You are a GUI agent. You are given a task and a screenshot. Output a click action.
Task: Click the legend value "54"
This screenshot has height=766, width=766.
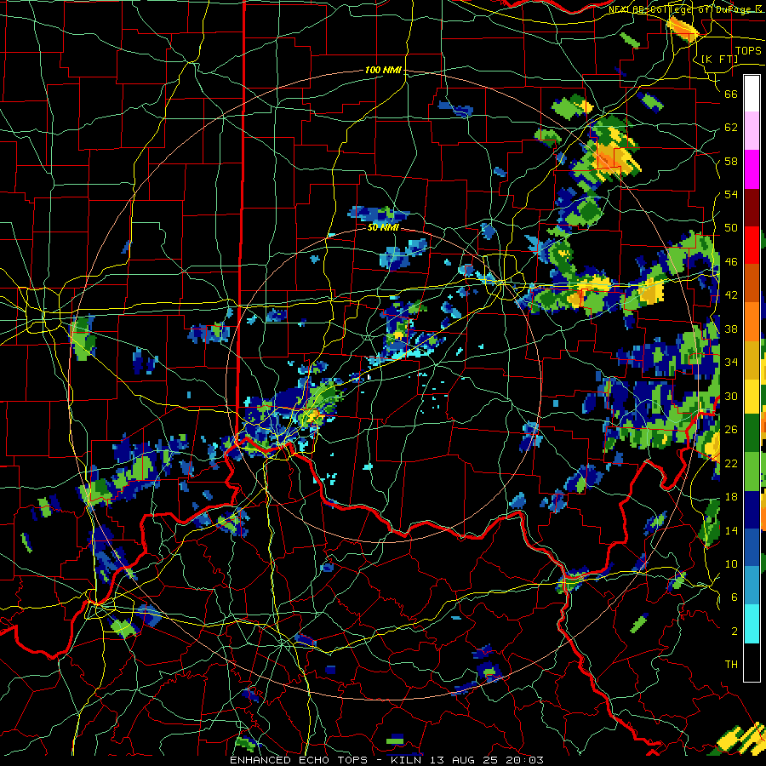[731, 194]
